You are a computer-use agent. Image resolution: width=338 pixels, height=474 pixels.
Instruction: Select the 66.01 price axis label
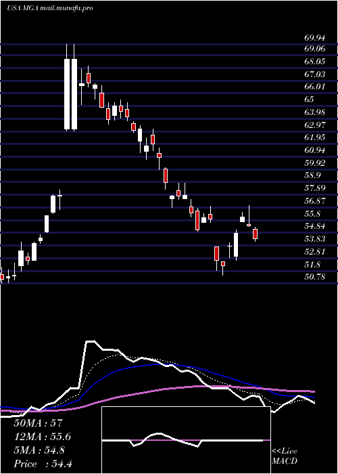pyautogui.click(x=315, y=87)
